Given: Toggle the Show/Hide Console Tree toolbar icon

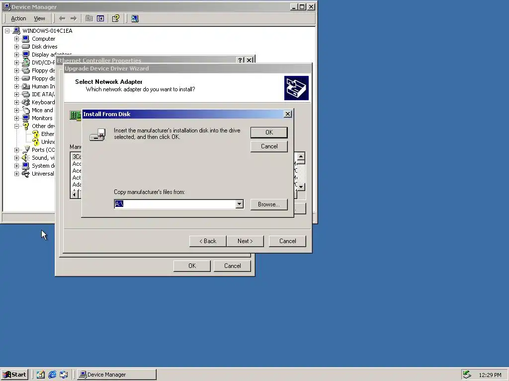Looking at the screenshot, I should 100,18.
